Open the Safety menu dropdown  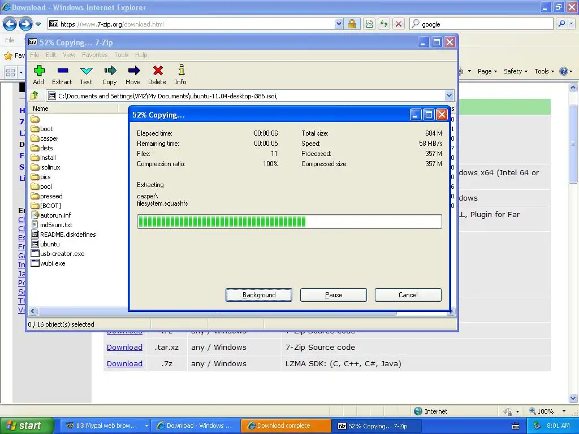(x=516, y=71)
